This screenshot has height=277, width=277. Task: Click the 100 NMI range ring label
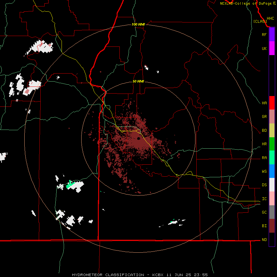pyautogui.click(x=138, y=24)
